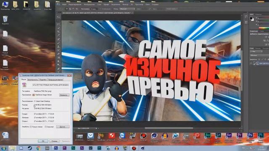Click the Изменить button in properties dialog
The width and height of the screenshot is (269, 151).
coord(64,95)
